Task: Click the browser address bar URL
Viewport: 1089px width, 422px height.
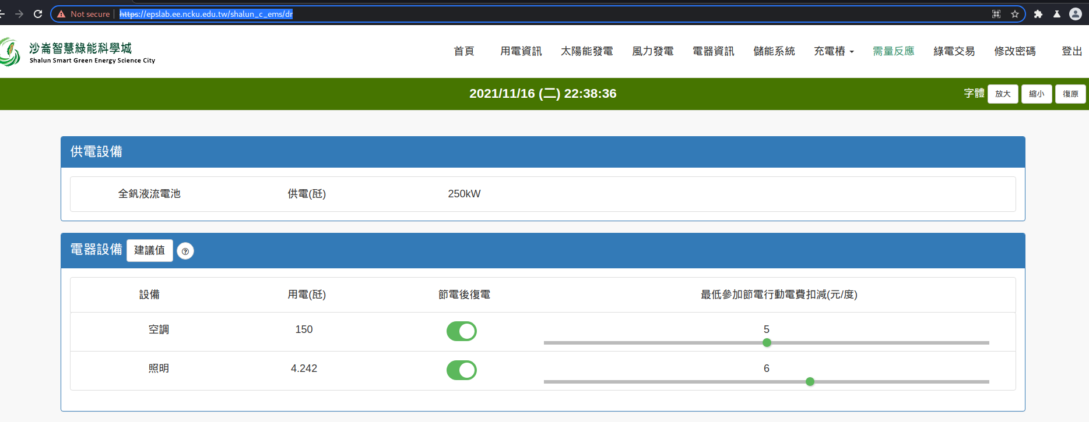Action: 206,14
